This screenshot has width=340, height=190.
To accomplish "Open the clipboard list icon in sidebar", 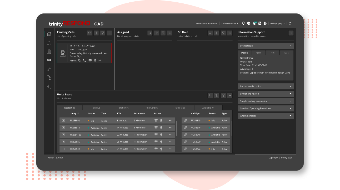I will [49, 52].
